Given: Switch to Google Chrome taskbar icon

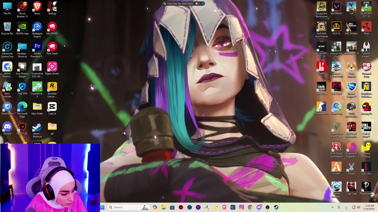Looking at the screenshot, I should coord(250,207).
